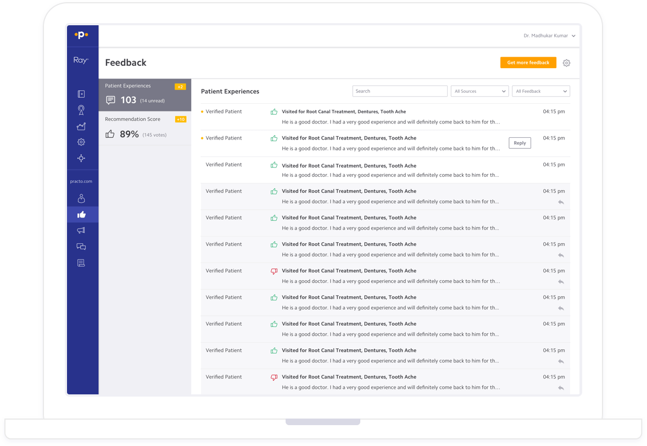The image size is (647, 446).
Task: Click the red thumbs-down on a negative review
Action: (x=274, y=271)
